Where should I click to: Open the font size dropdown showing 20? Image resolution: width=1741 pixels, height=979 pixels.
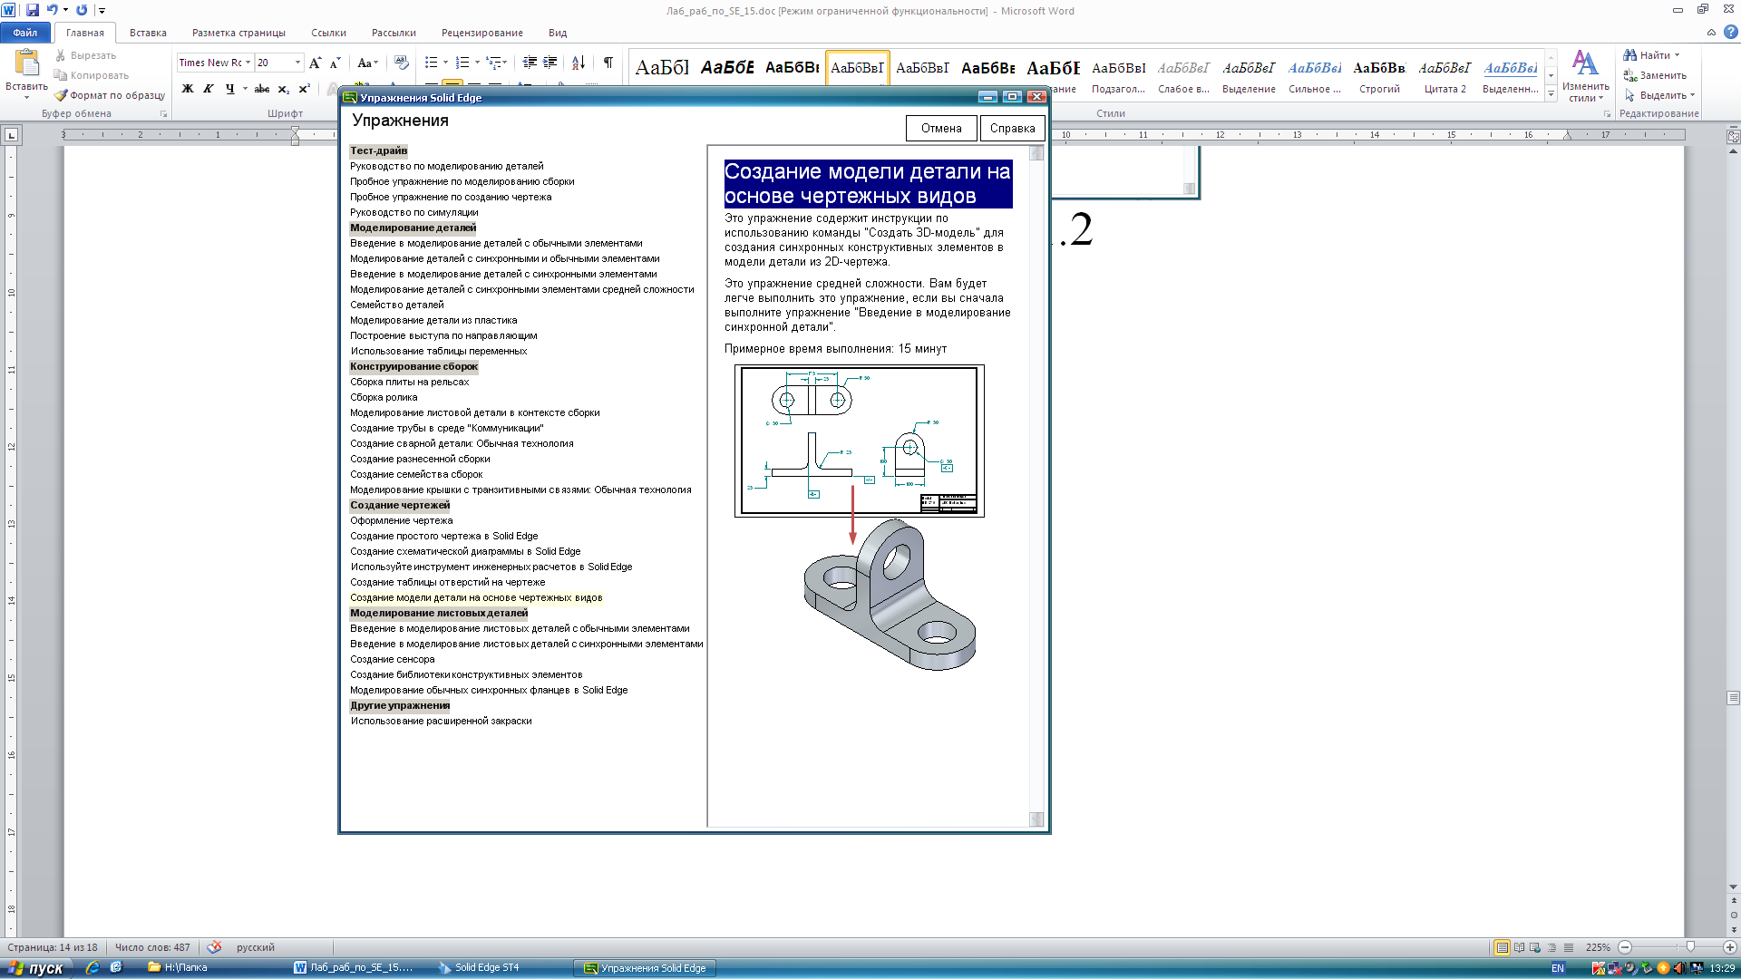[297, 63]
